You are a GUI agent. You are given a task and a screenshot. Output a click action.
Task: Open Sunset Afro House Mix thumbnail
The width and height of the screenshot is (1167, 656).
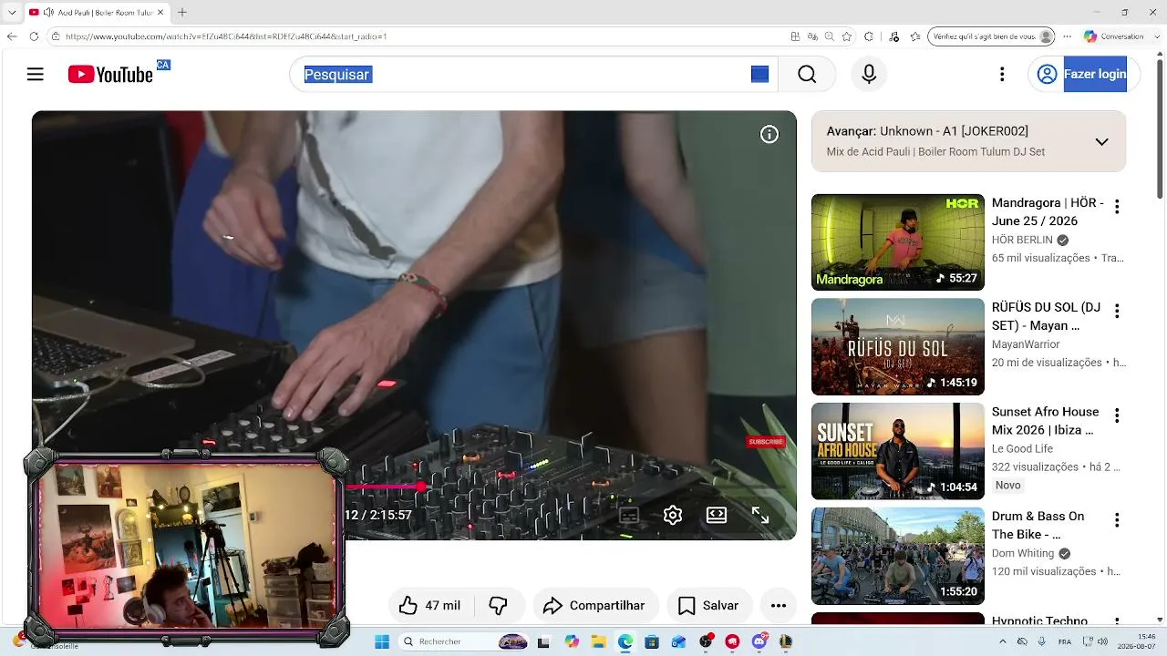tap(898, 451)
